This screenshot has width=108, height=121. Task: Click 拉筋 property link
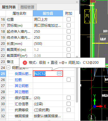point(18,80)
